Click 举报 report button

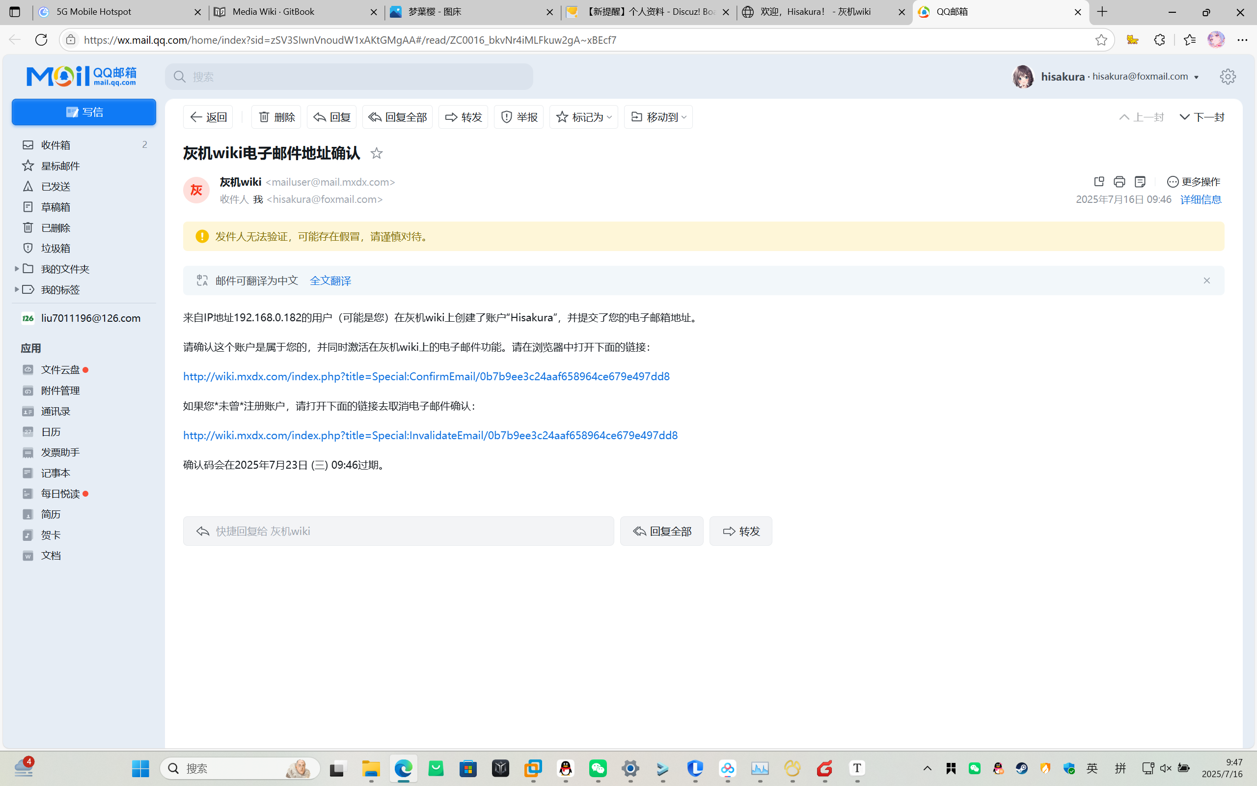pyautogui.click(x=519, y=117)
